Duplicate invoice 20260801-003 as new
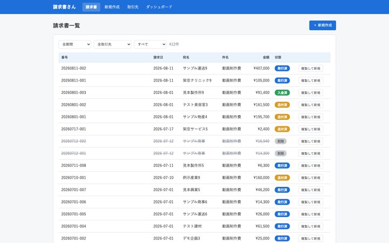 coord(311,93)
